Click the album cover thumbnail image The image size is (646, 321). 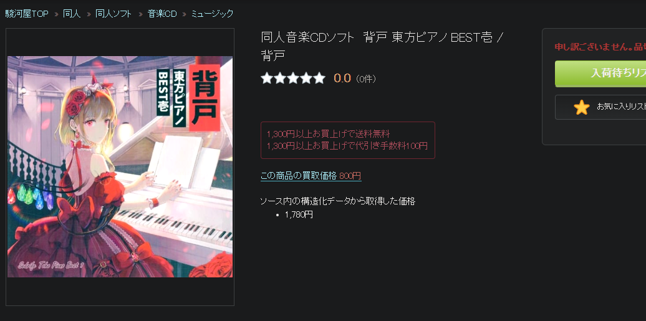point(120,166)
